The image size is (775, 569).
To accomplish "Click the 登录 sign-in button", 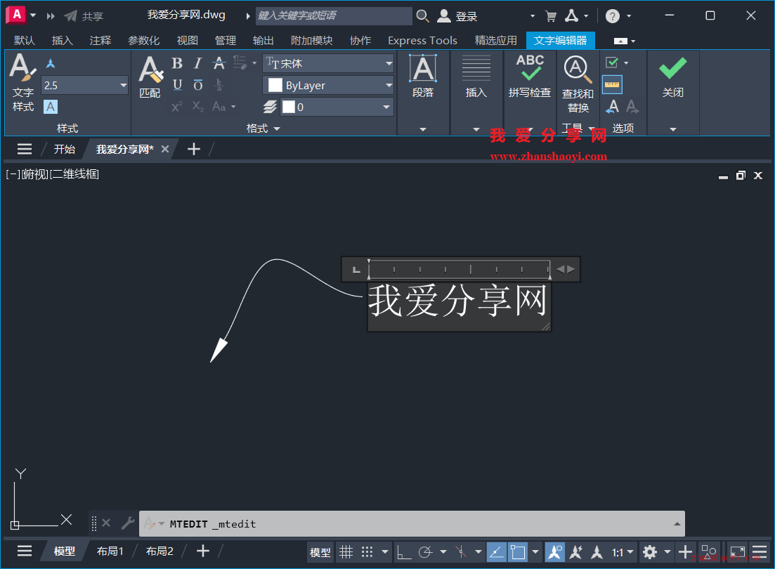I will coord(457,16).
